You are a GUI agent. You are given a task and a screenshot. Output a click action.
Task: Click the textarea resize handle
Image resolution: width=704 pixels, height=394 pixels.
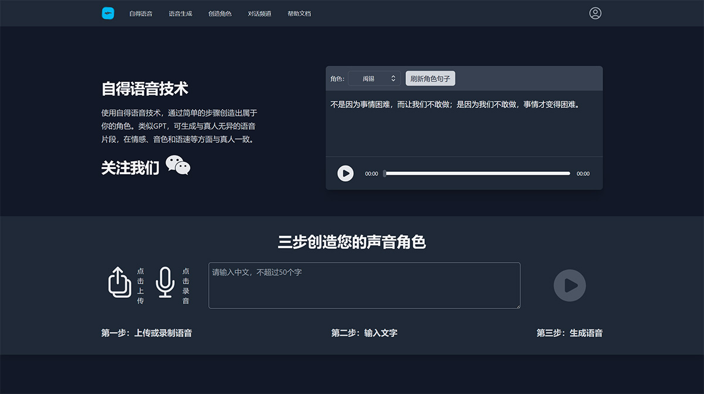coord(519,305)
